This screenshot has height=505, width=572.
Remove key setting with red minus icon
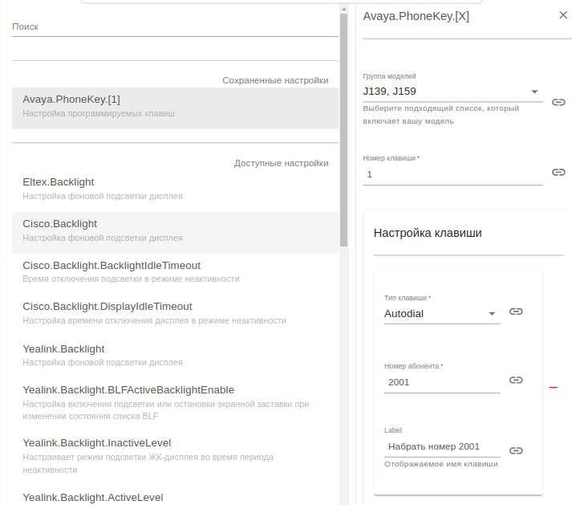point(553,388)
